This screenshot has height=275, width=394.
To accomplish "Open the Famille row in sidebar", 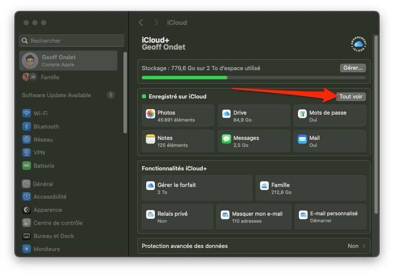I will click(x=68, y=77).
